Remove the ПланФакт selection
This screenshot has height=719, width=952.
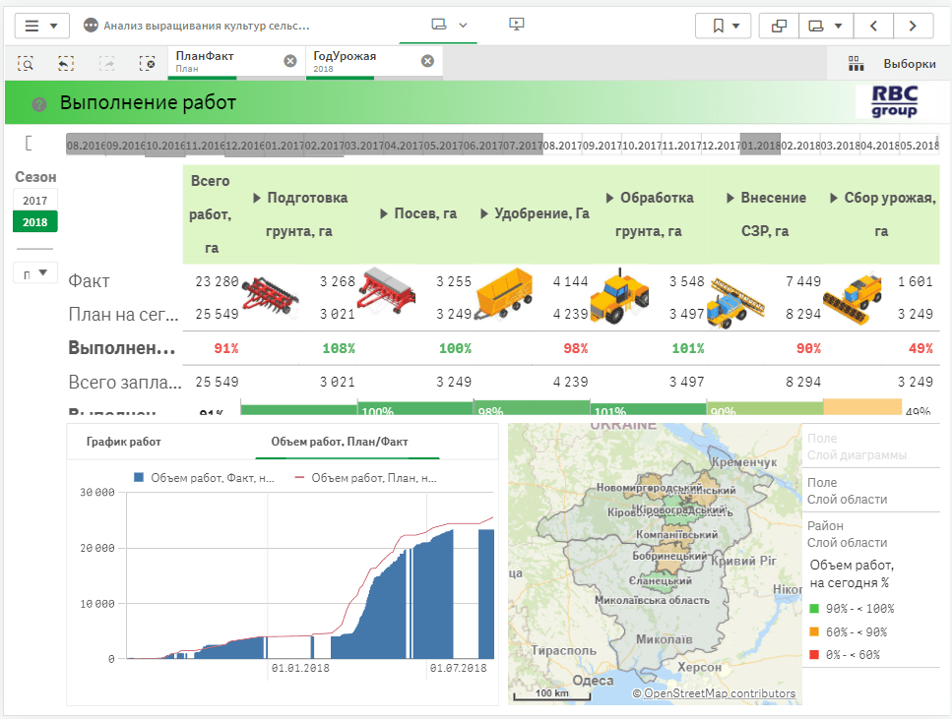pyautogui.click(x=289, y=61)
